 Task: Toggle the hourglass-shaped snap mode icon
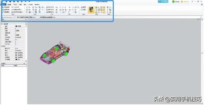pos(96,10)
